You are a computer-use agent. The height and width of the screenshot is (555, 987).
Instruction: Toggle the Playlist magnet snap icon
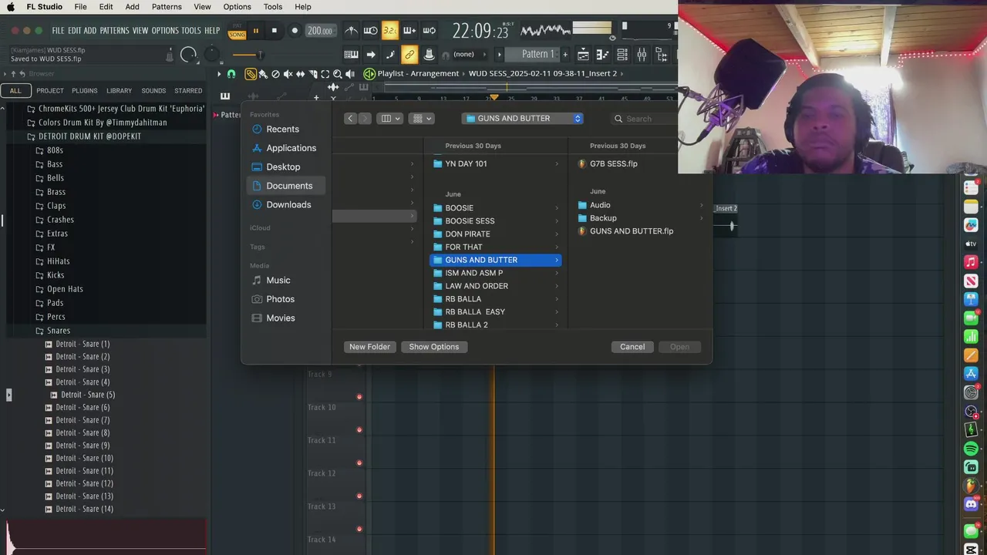tap(231, 74)
